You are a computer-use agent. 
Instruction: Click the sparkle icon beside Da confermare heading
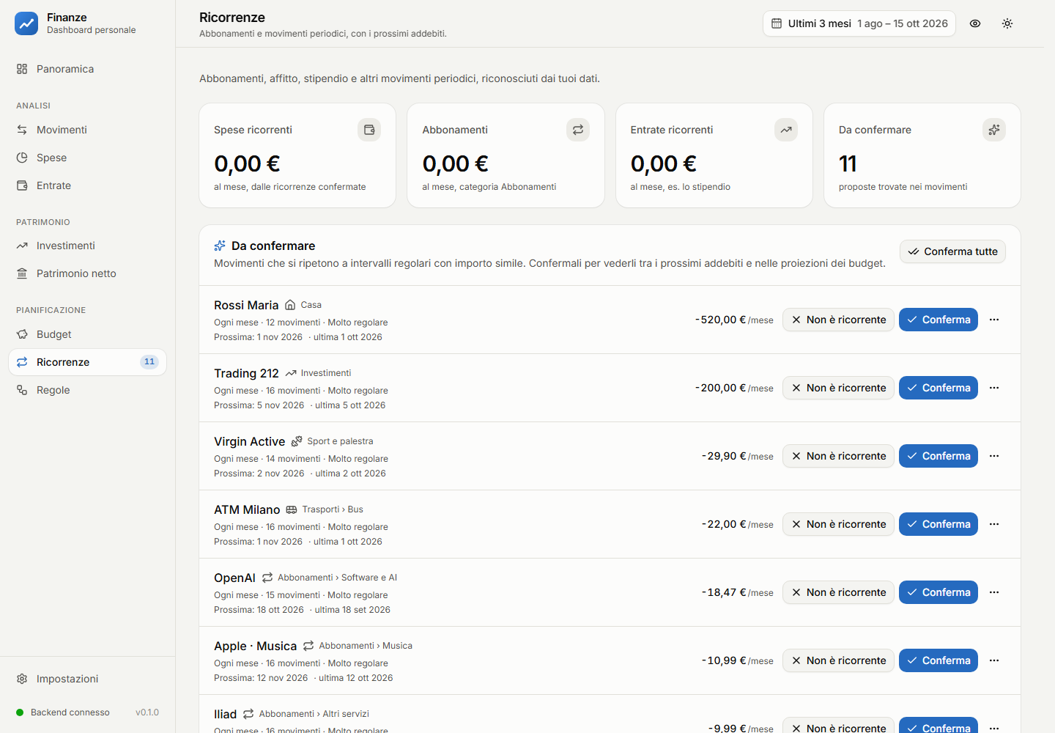point(220,246)
